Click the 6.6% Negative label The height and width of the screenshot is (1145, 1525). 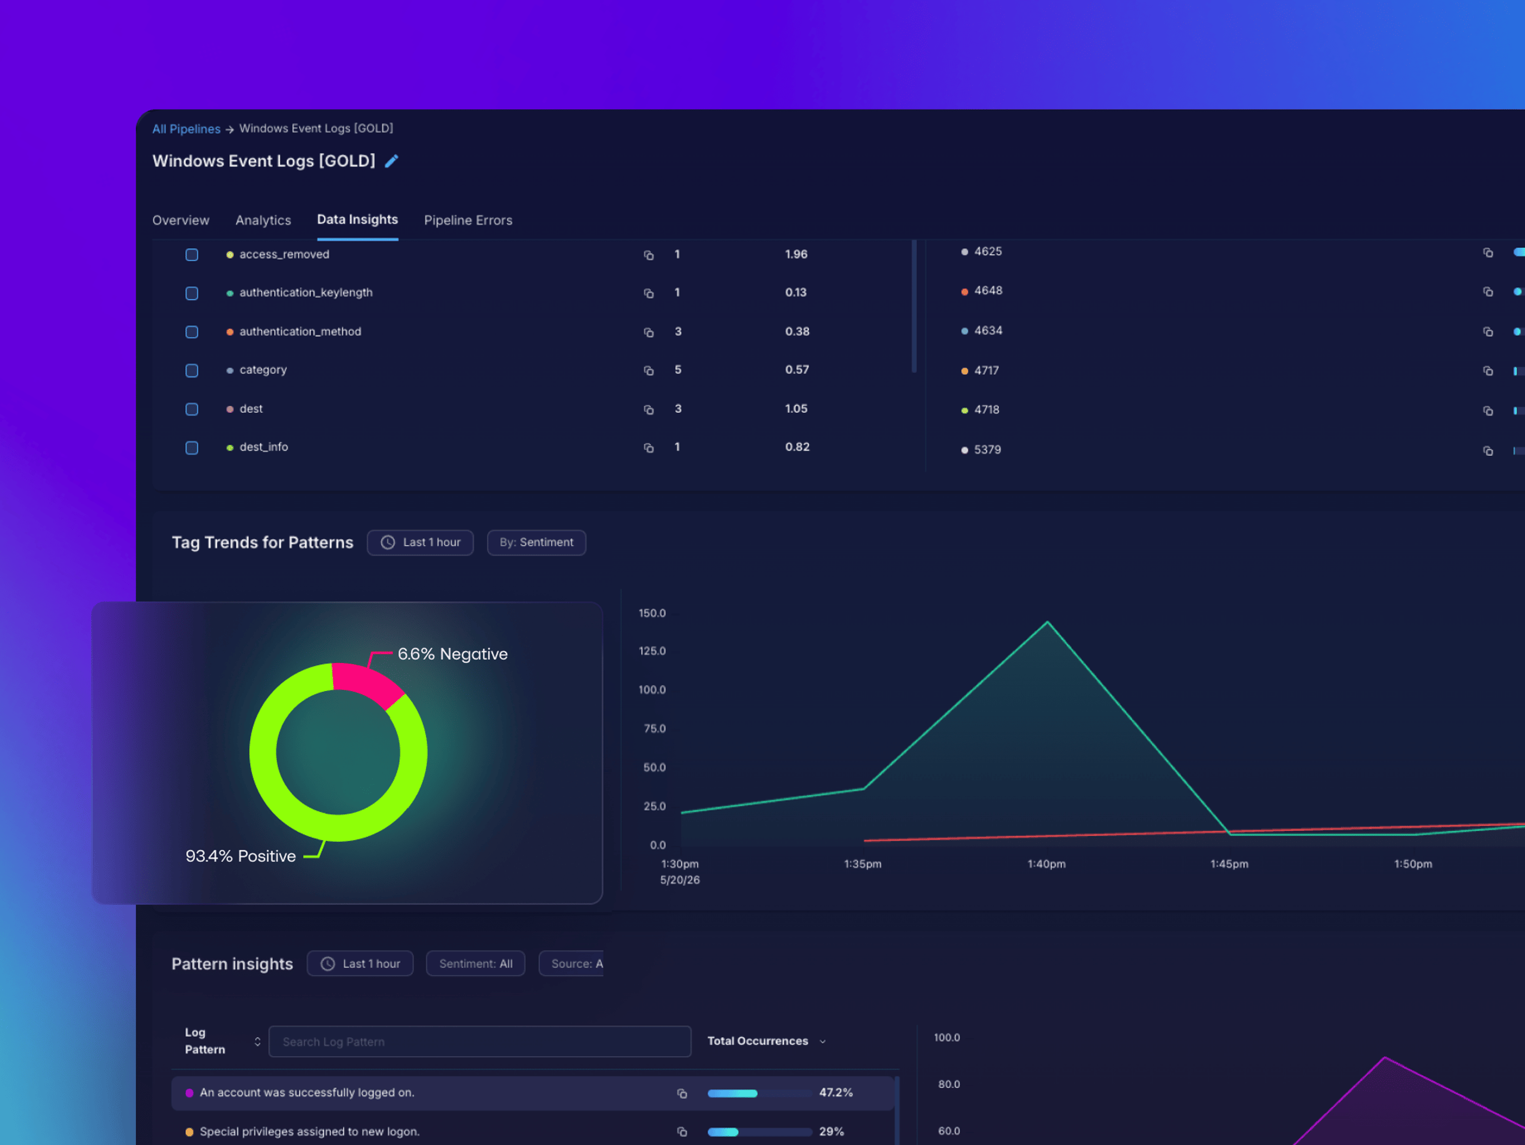[453, 654]
